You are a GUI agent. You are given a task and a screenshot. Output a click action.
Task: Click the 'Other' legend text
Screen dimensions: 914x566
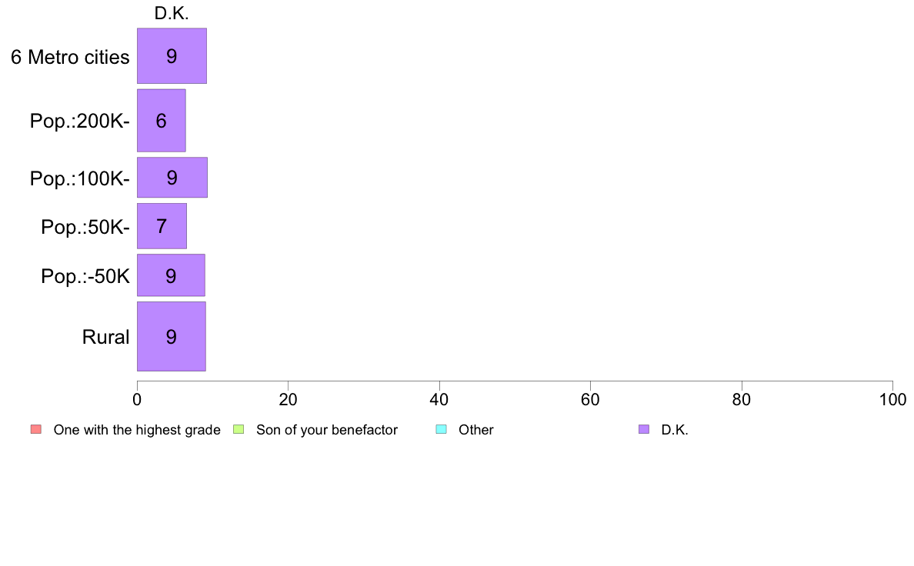tap(476, 430)
